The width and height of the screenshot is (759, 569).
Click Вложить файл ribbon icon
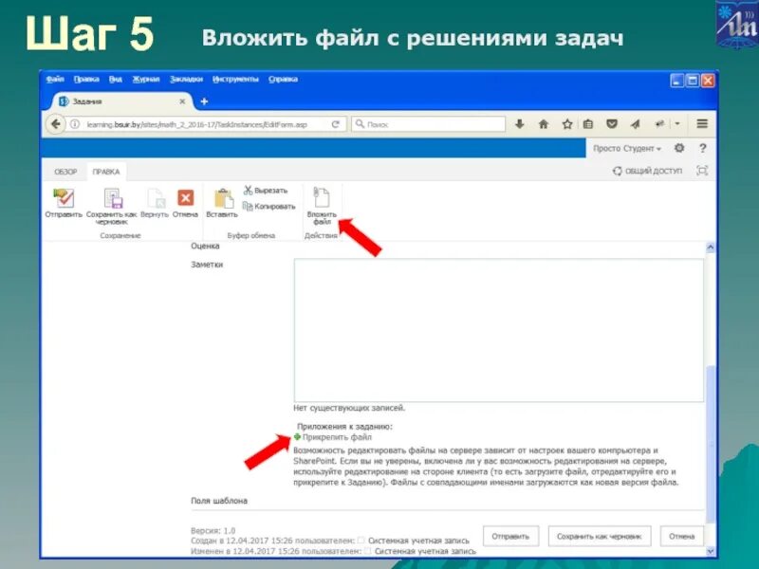coord(321,197)
